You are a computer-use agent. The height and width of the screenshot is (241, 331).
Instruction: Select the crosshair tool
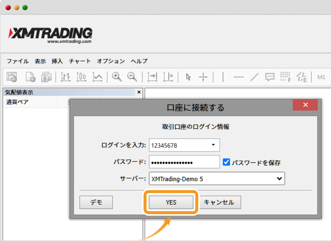(x=203, y=77)
